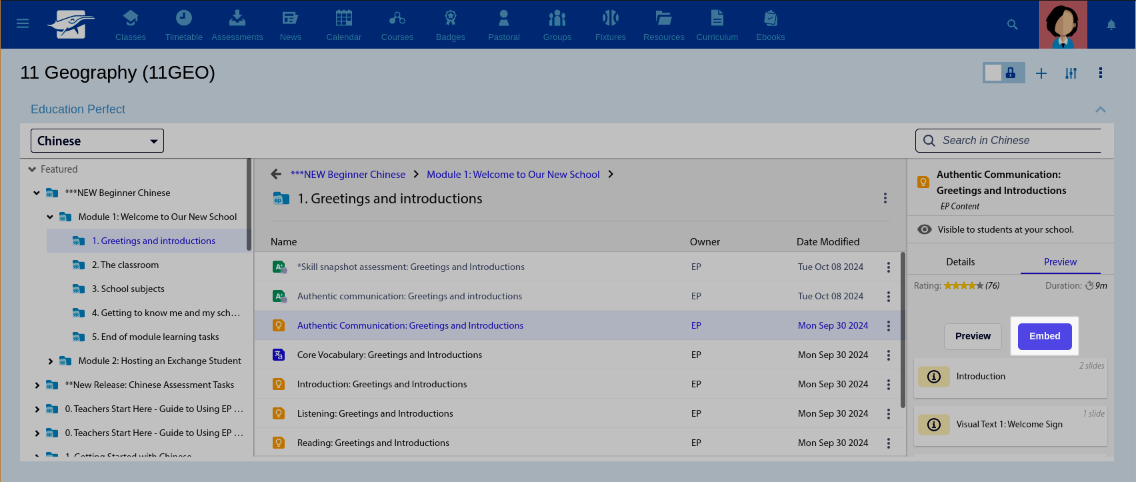Open notifications bell
This screenshot has height=482, width=1136.
tap(1111, 25)
